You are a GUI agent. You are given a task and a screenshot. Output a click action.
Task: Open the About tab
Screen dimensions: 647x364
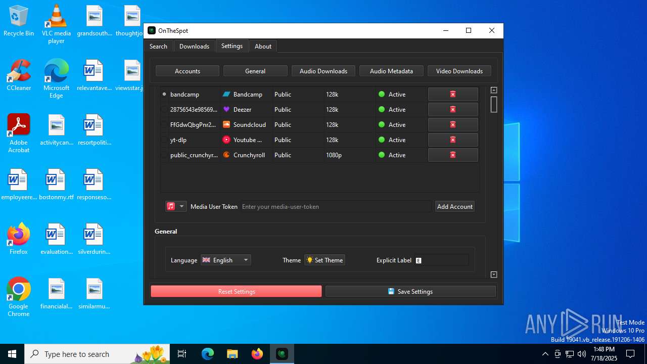[x=263, y=46]
